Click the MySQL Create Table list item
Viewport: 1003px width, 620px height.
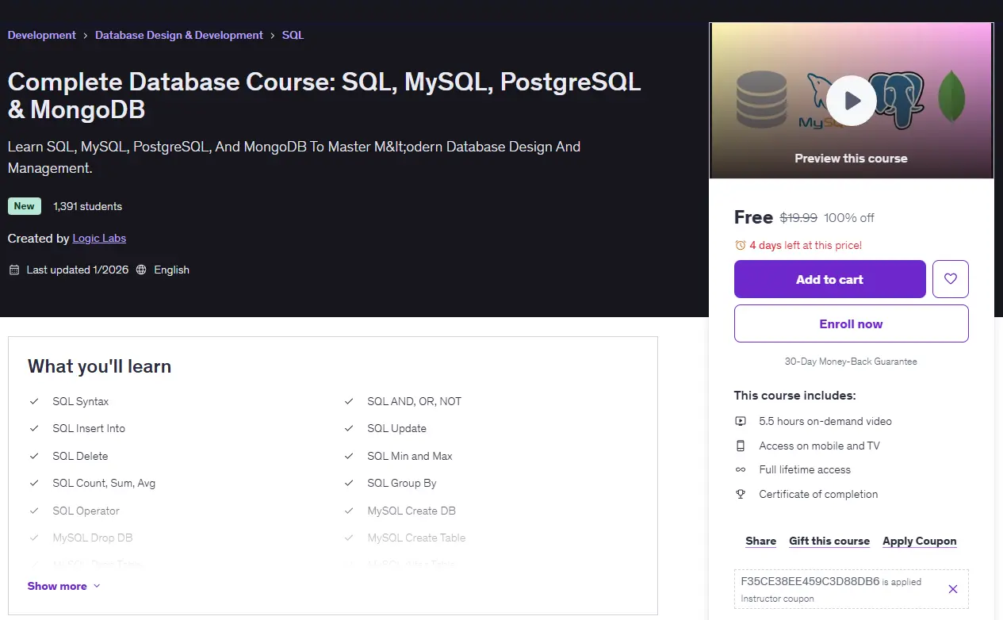[416, 538]
